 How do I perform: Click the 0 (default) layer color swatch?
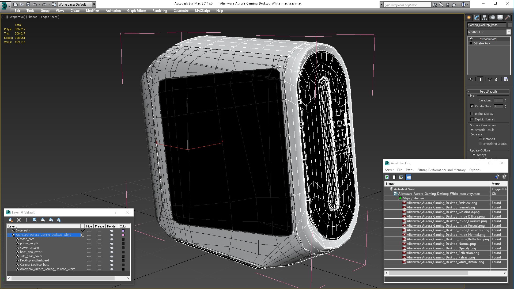point(123,231)
